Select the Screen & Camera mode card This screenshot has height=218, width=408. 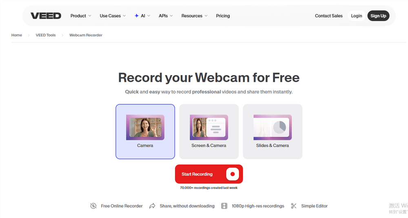(x=209, y=132)
